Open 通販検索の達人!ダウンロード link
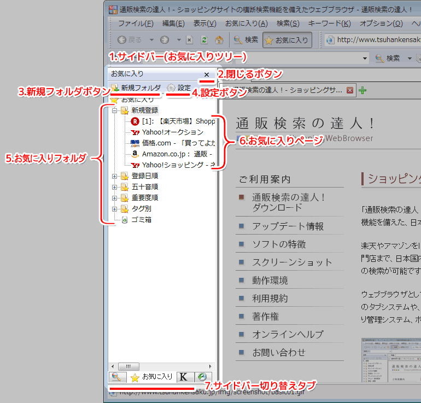This screenshot has width=421, height=403. pos(289,202)
